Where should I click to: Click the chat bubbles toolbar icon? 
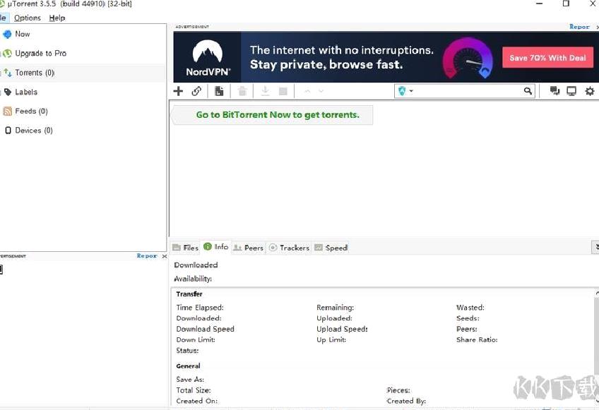(554, 91)
